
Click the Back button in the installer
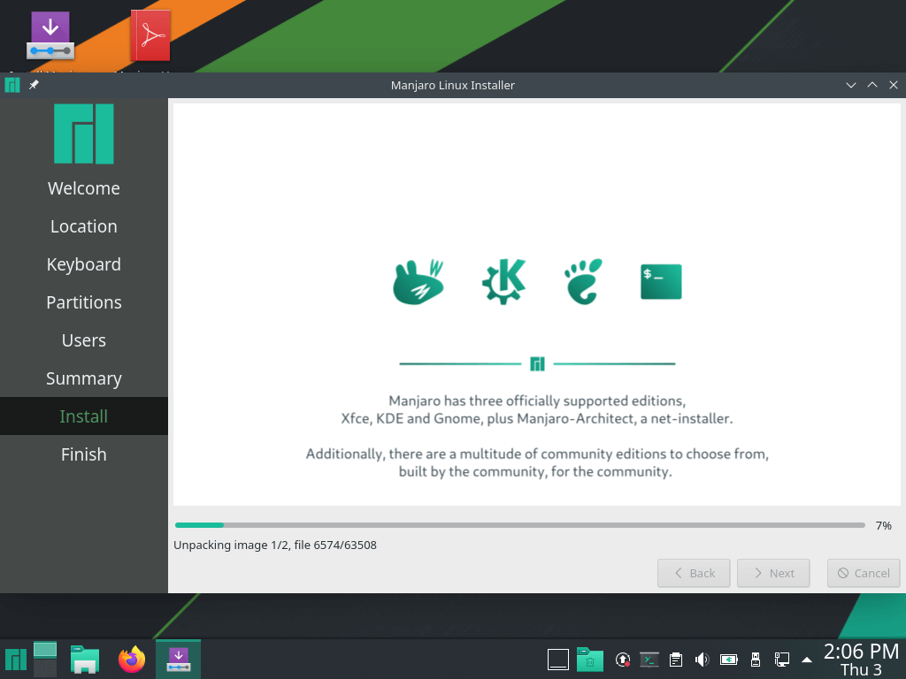pyautogui.click(x=694, y=573)
